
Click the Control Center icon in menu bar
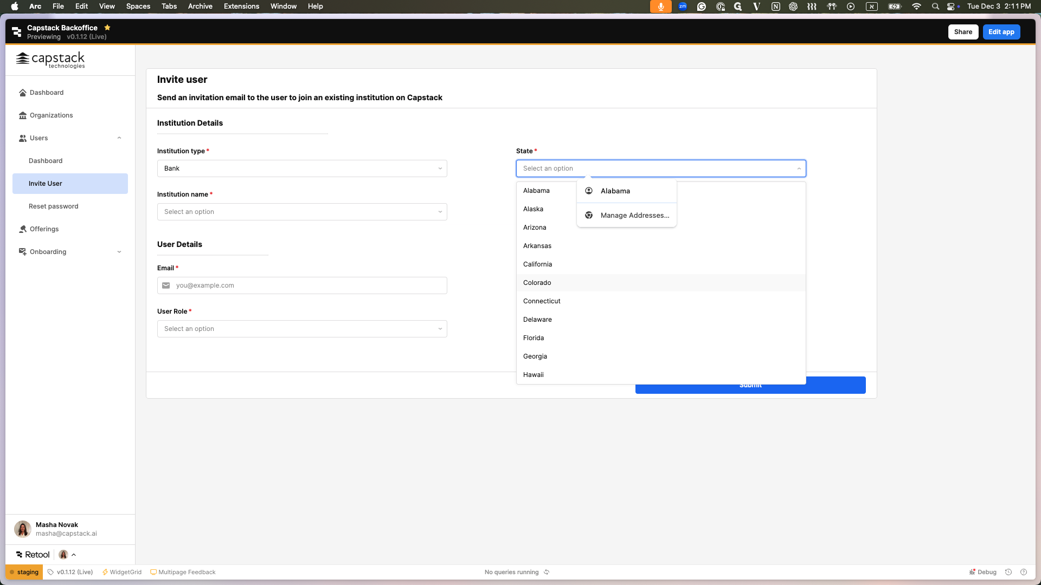point(951,6)
